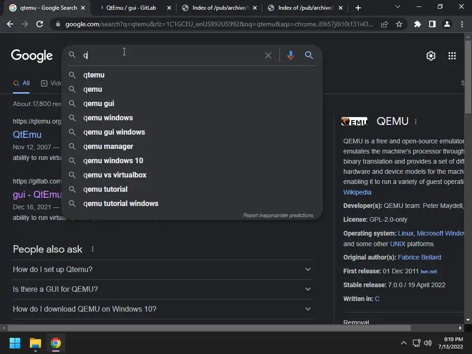Expand 'How do I set up Qtemu?'
Image resolution: width=472 pixels, height=354 pixels.
click(x=163, y=269)
